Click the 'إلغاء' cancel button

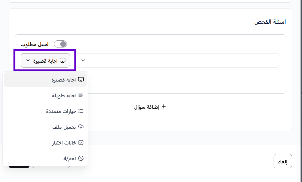click(282, 161)
